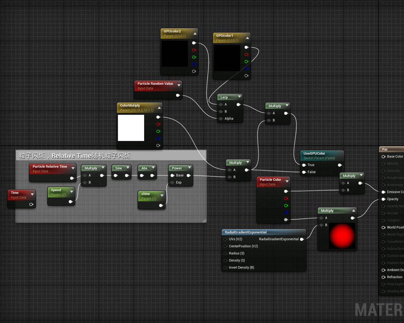Select the 粒子闪烁 comment box title
Screen dimensions: 404x323
coord(75,156)
